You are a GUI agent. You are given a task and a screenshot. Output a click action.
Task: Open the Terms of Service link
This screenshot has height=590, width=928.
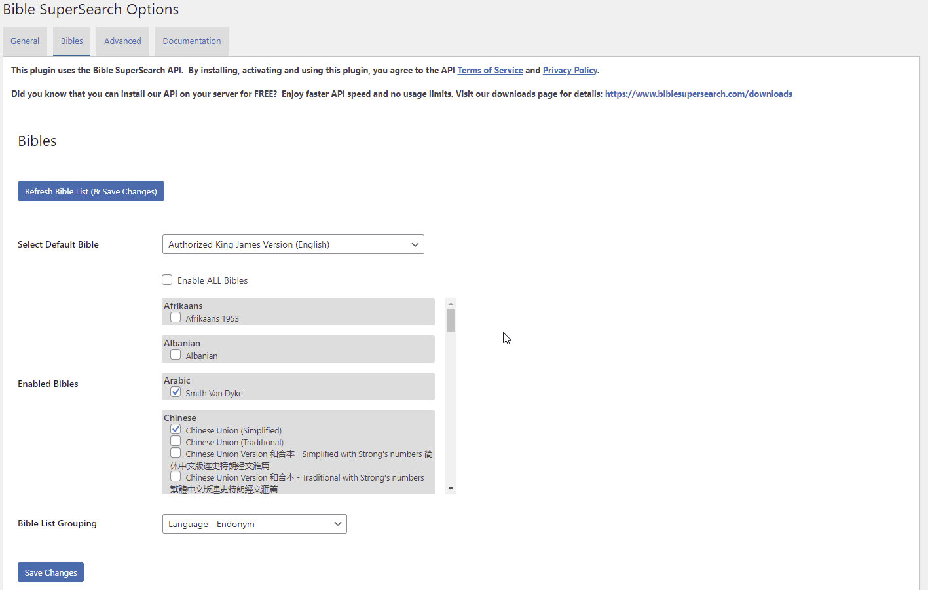(x=490, y=70)
